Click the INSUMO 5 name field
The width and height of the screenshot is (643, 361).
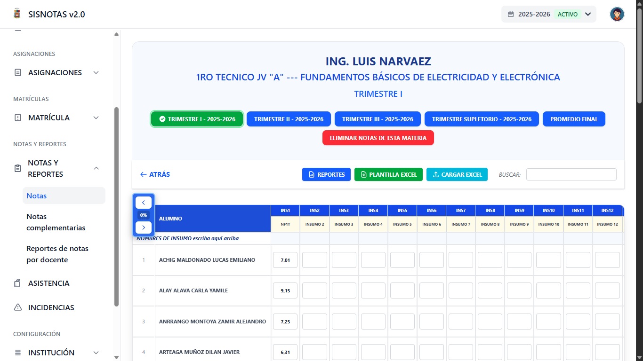click(x=402, y=224)
